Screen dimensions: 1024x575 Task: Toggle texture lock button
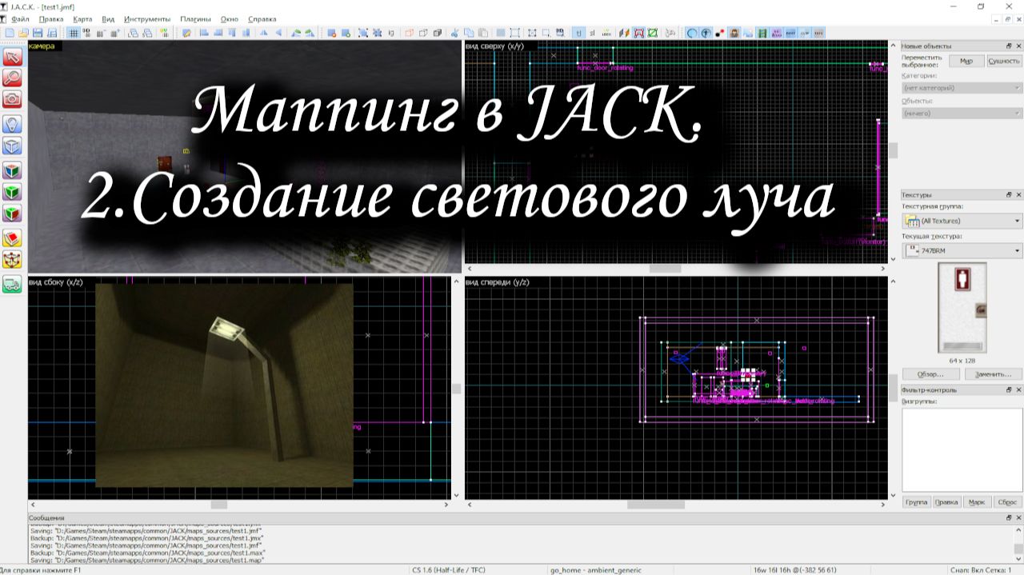[x=578, y=33]
